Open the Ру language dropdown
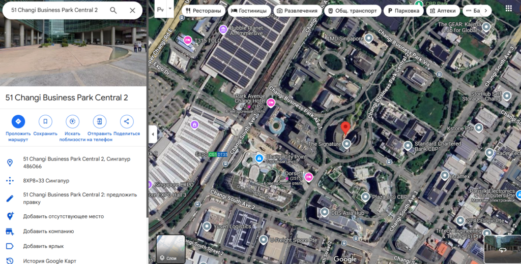The height and width of the screenshot is (264, 521). (x=164, y=9)
